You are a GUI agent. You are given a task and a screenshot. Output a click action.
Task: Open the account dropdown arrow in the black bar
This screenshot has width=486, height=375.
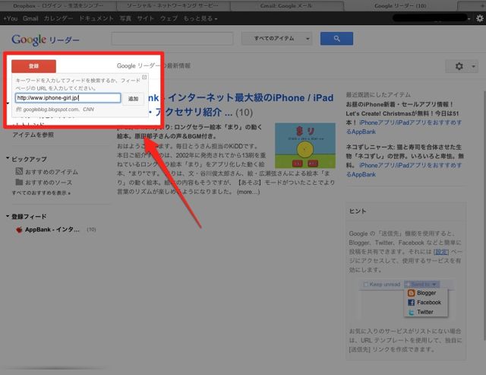(x=469, y=18)
